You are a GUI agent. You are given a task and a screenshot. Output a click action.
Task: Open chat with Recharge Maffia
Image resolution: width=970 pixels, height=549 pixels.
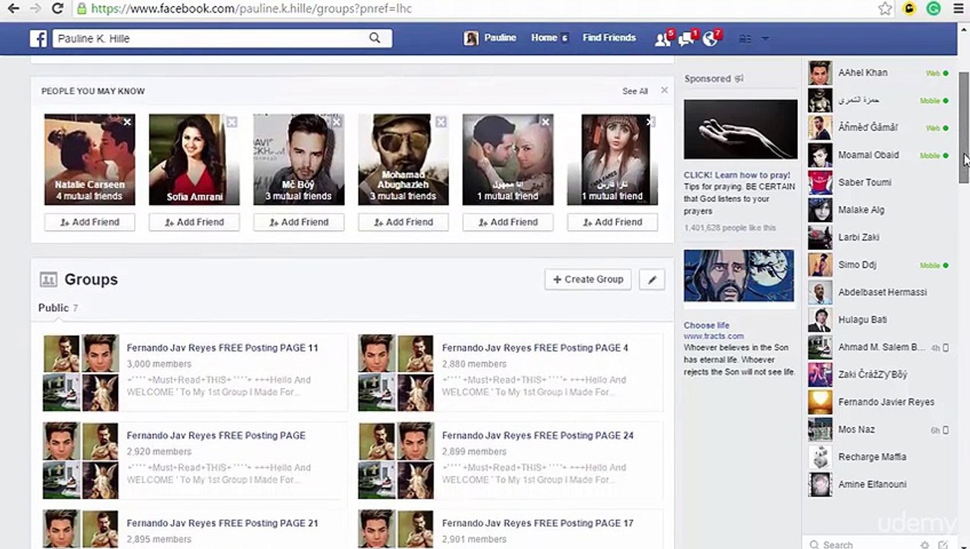pyautogui.click(x=878, y=457)
